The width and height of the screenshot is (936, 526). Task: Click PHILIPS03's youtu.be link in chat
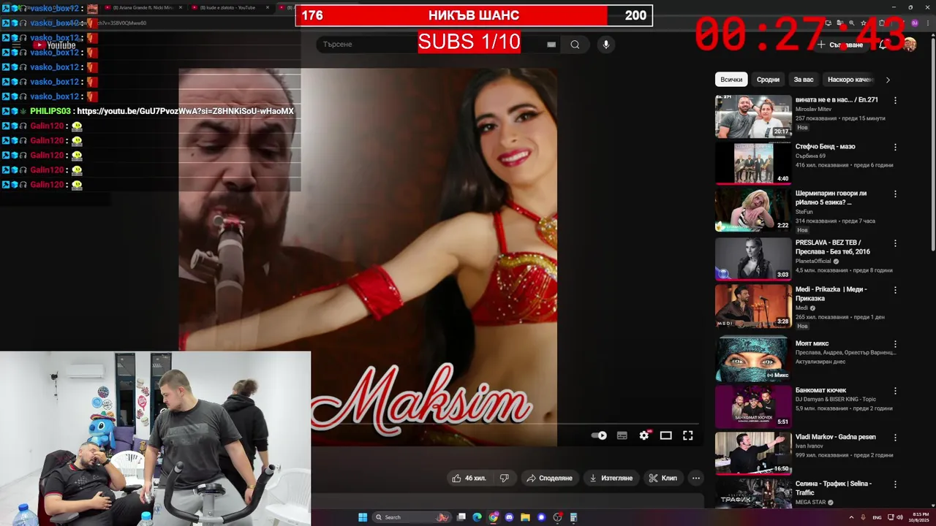coord(185,111)
